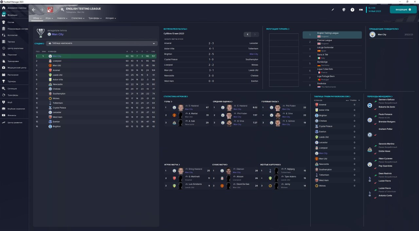Go back with the left arrow
Image resolution: width=419 pixels, height=231 pixels.
(x=34, y=10)
